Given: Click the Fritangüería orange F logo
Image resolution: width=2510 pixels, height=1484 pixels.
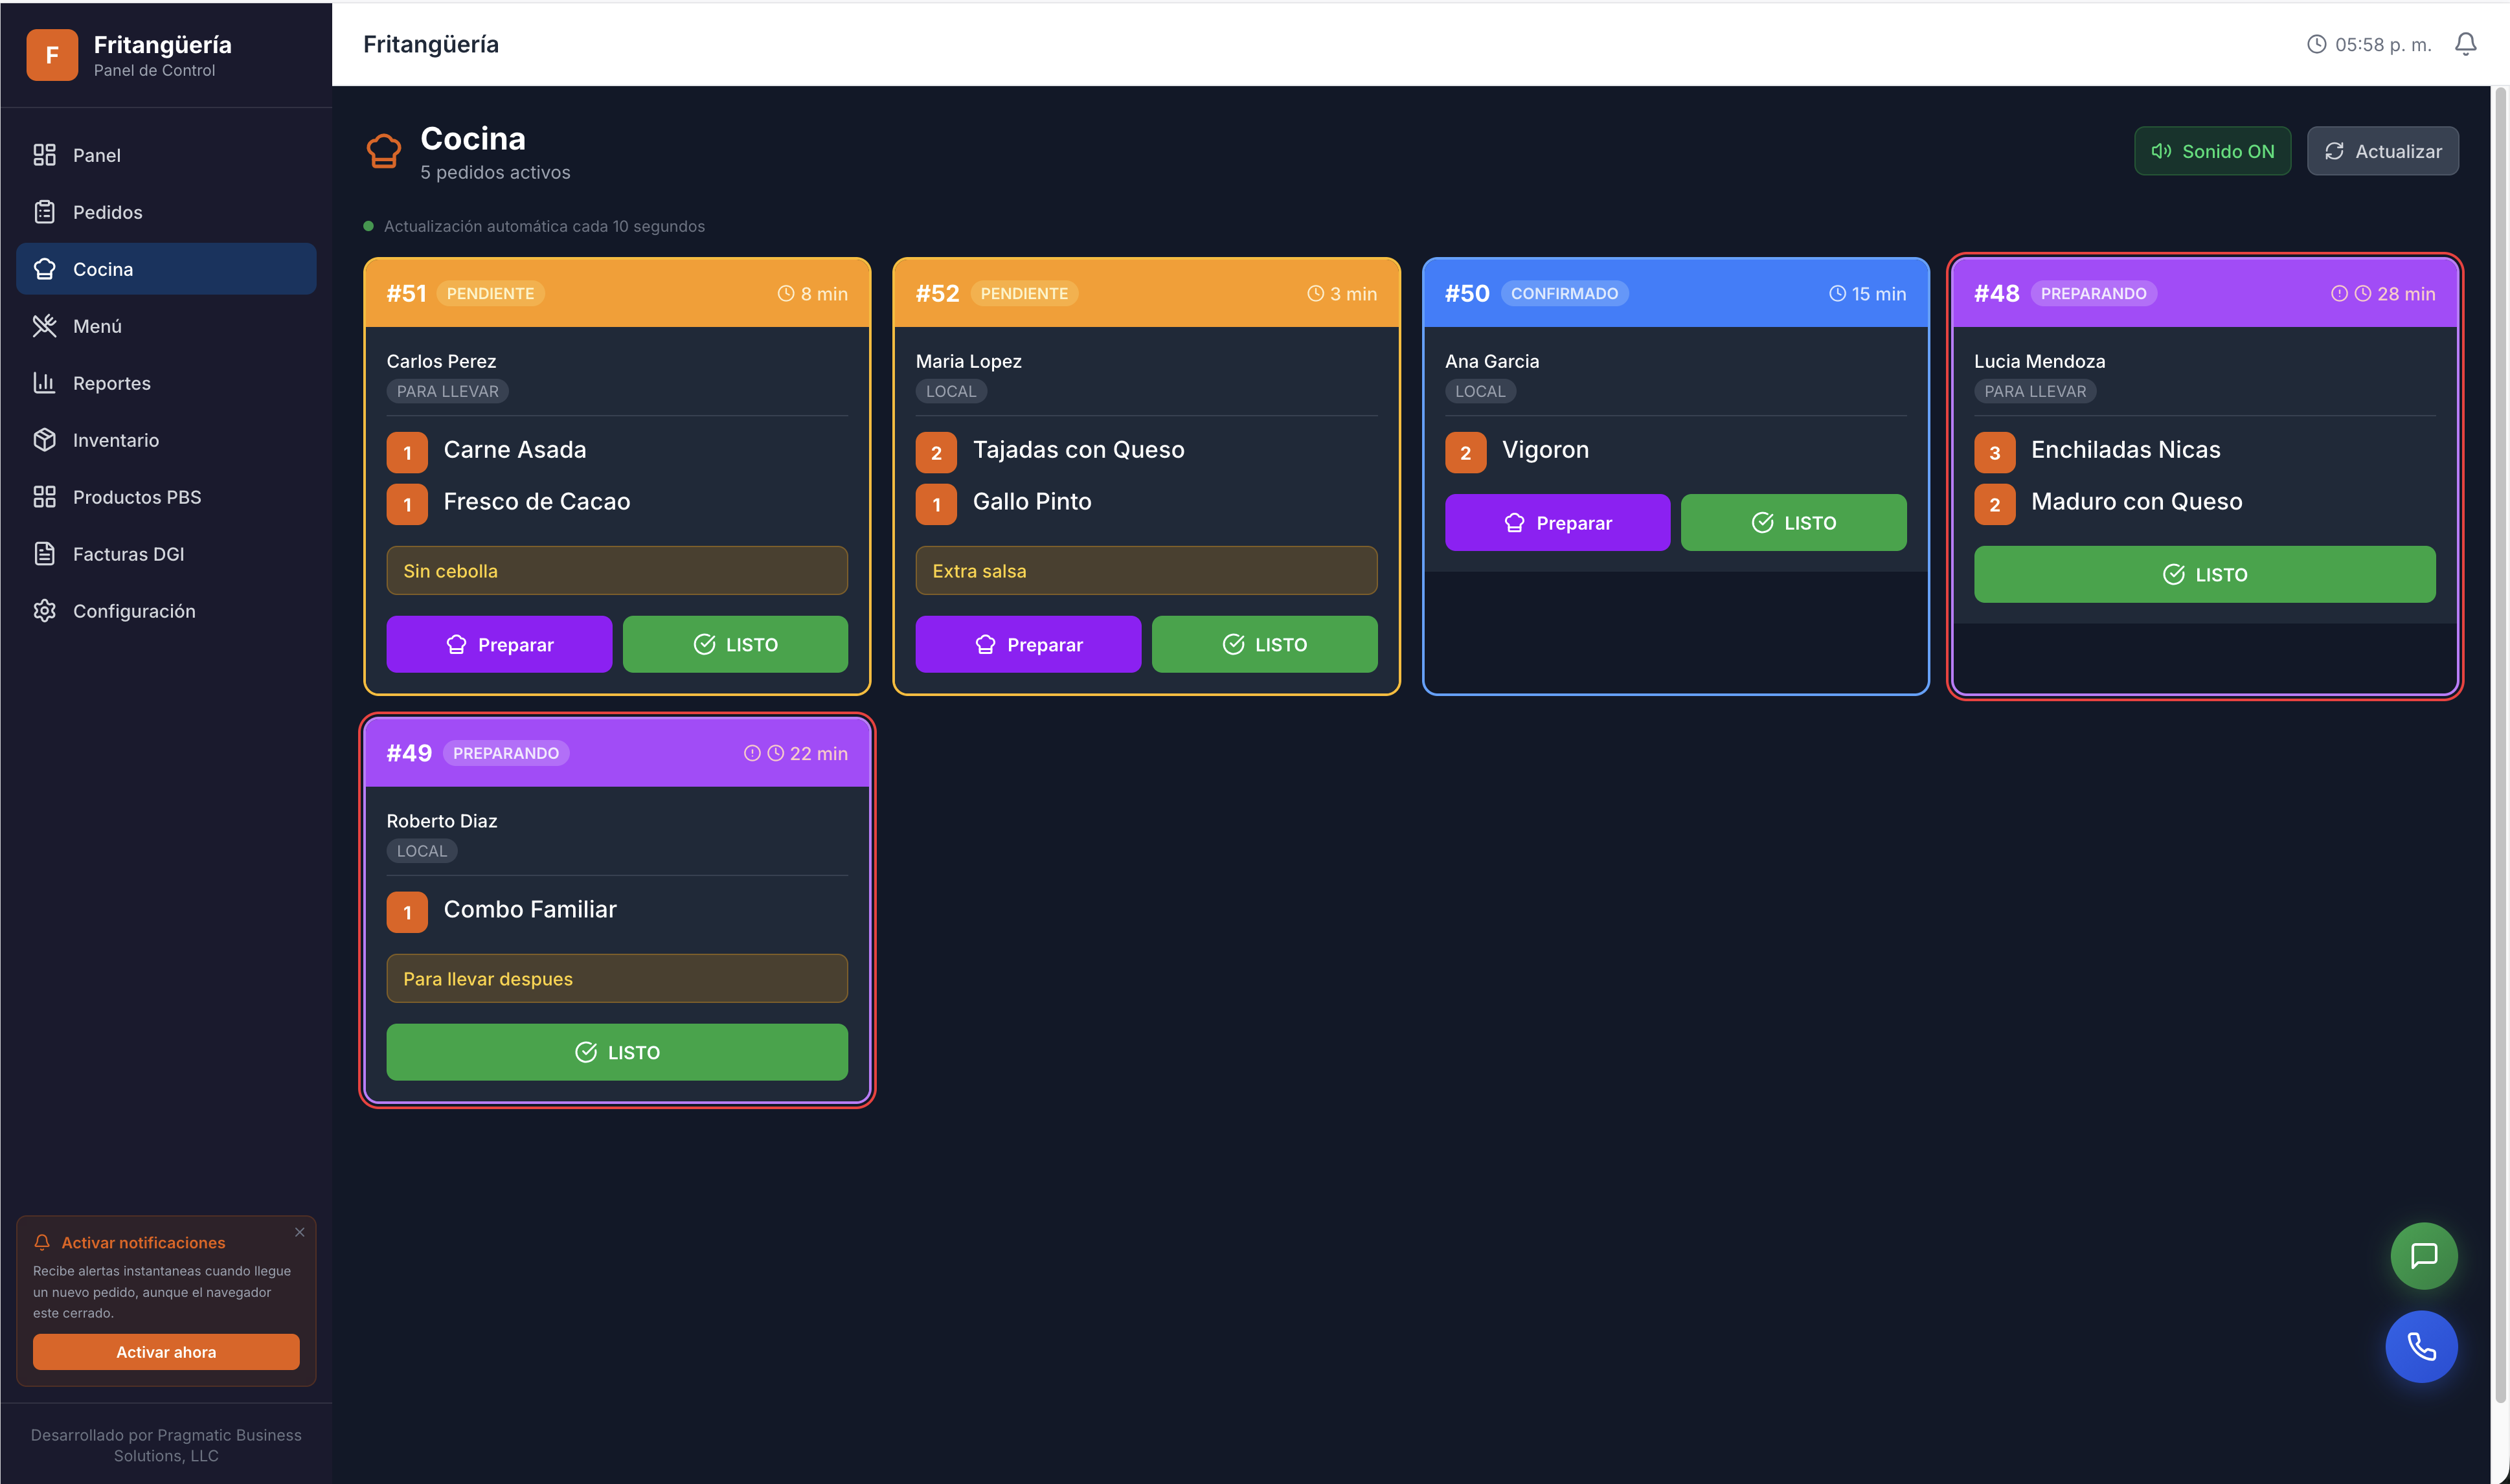Looking at the screenshot, I should [x=52, y=55].
